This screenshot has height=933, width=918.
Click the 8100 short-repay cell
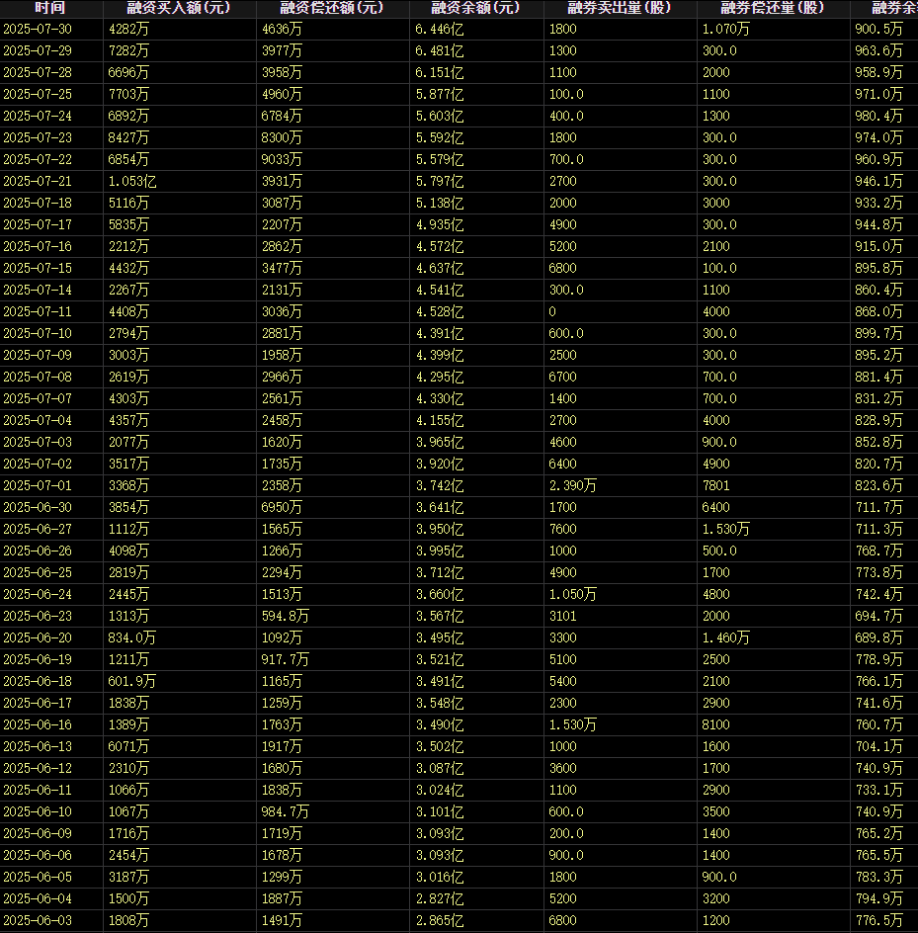[716, 725]
